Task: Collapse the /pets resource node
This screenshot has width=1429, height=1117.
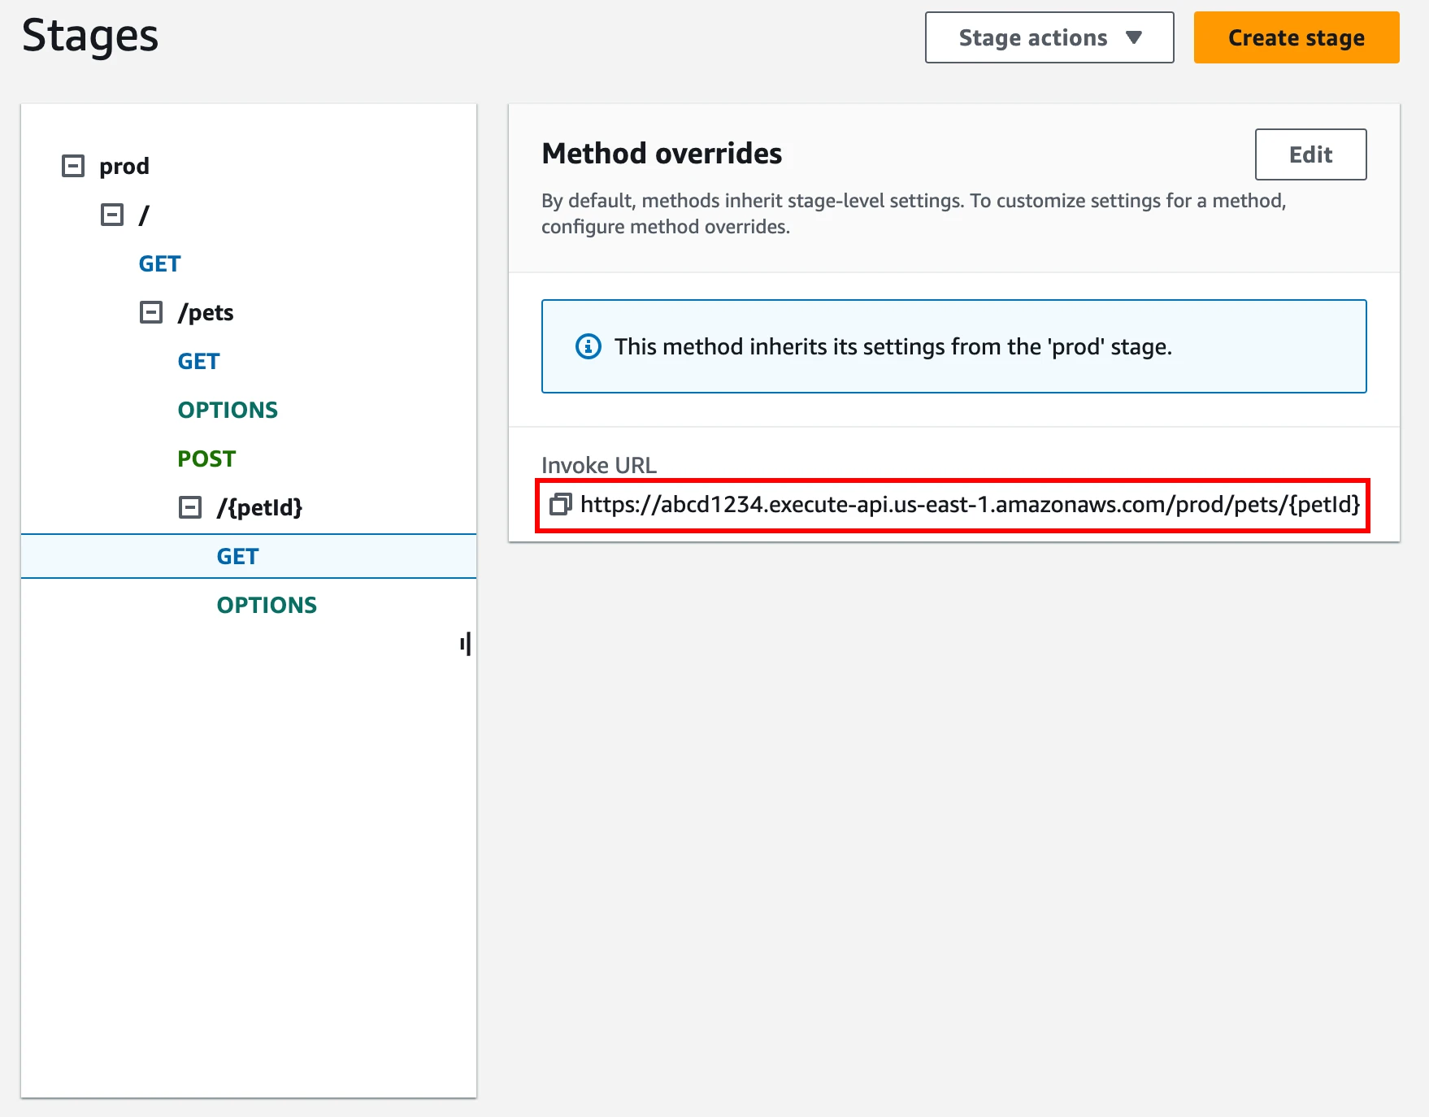Action: coord(151,312)
